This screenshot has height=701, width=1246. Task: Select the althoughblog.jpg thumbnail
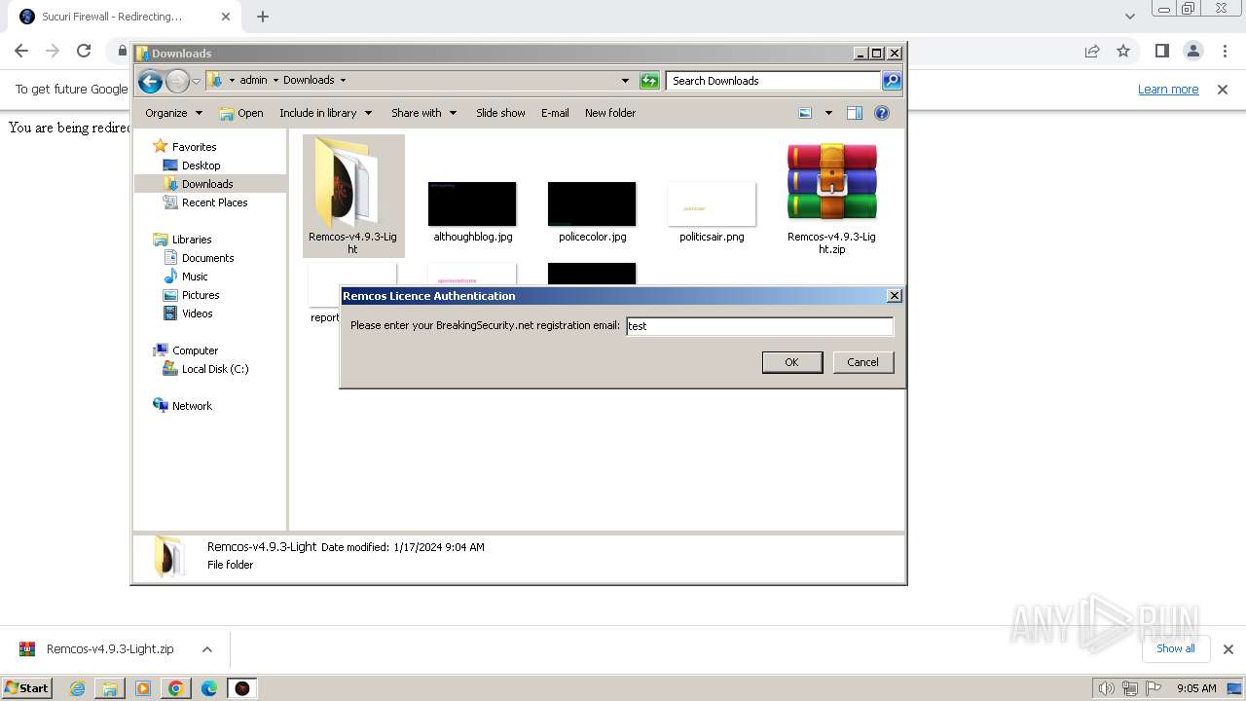pos(472,204)
